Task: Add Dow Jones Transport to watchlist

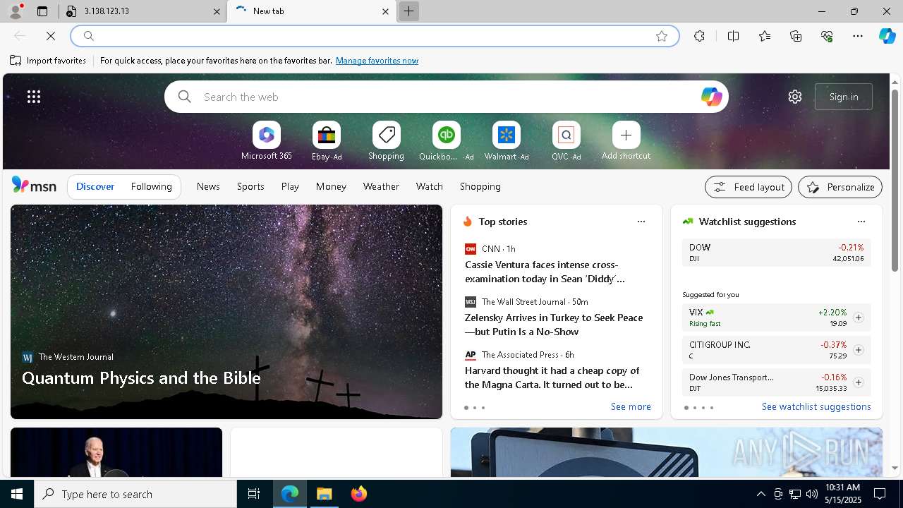Action: (858, 382)
